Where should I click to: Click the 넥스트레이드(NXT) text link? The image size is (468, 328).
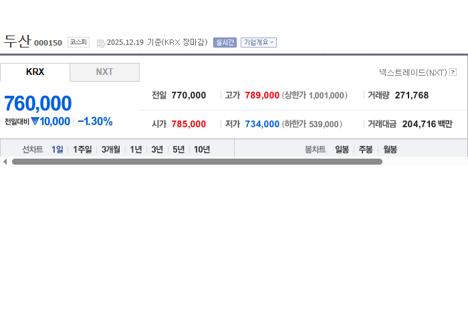(x=413, y=72)
